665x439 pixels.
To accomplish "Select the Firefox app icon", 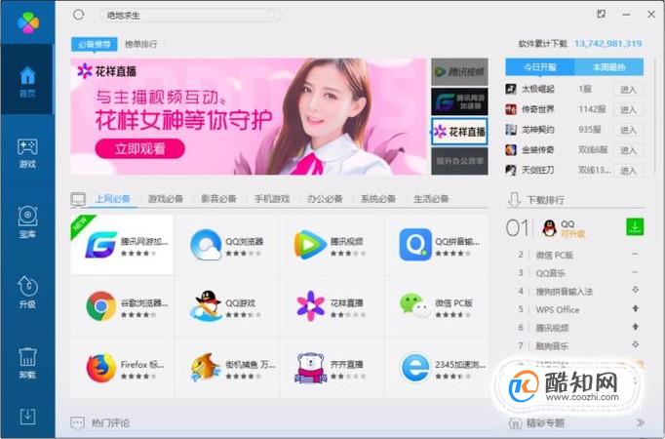I will coord(100,368).
